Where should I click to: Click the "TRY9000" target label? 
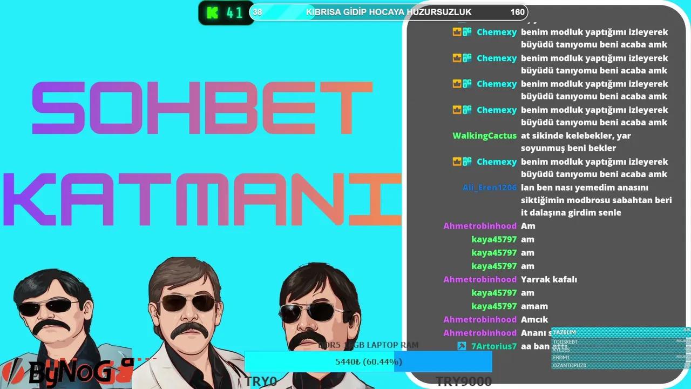464,381
